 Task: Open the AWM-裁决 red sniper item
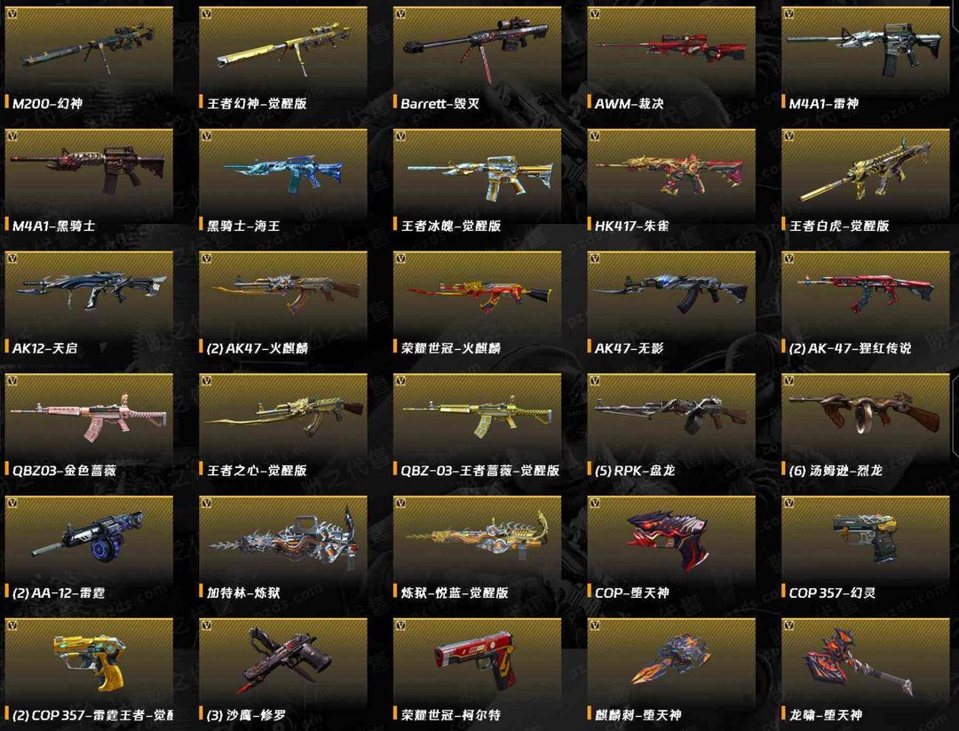pos(671,59)
